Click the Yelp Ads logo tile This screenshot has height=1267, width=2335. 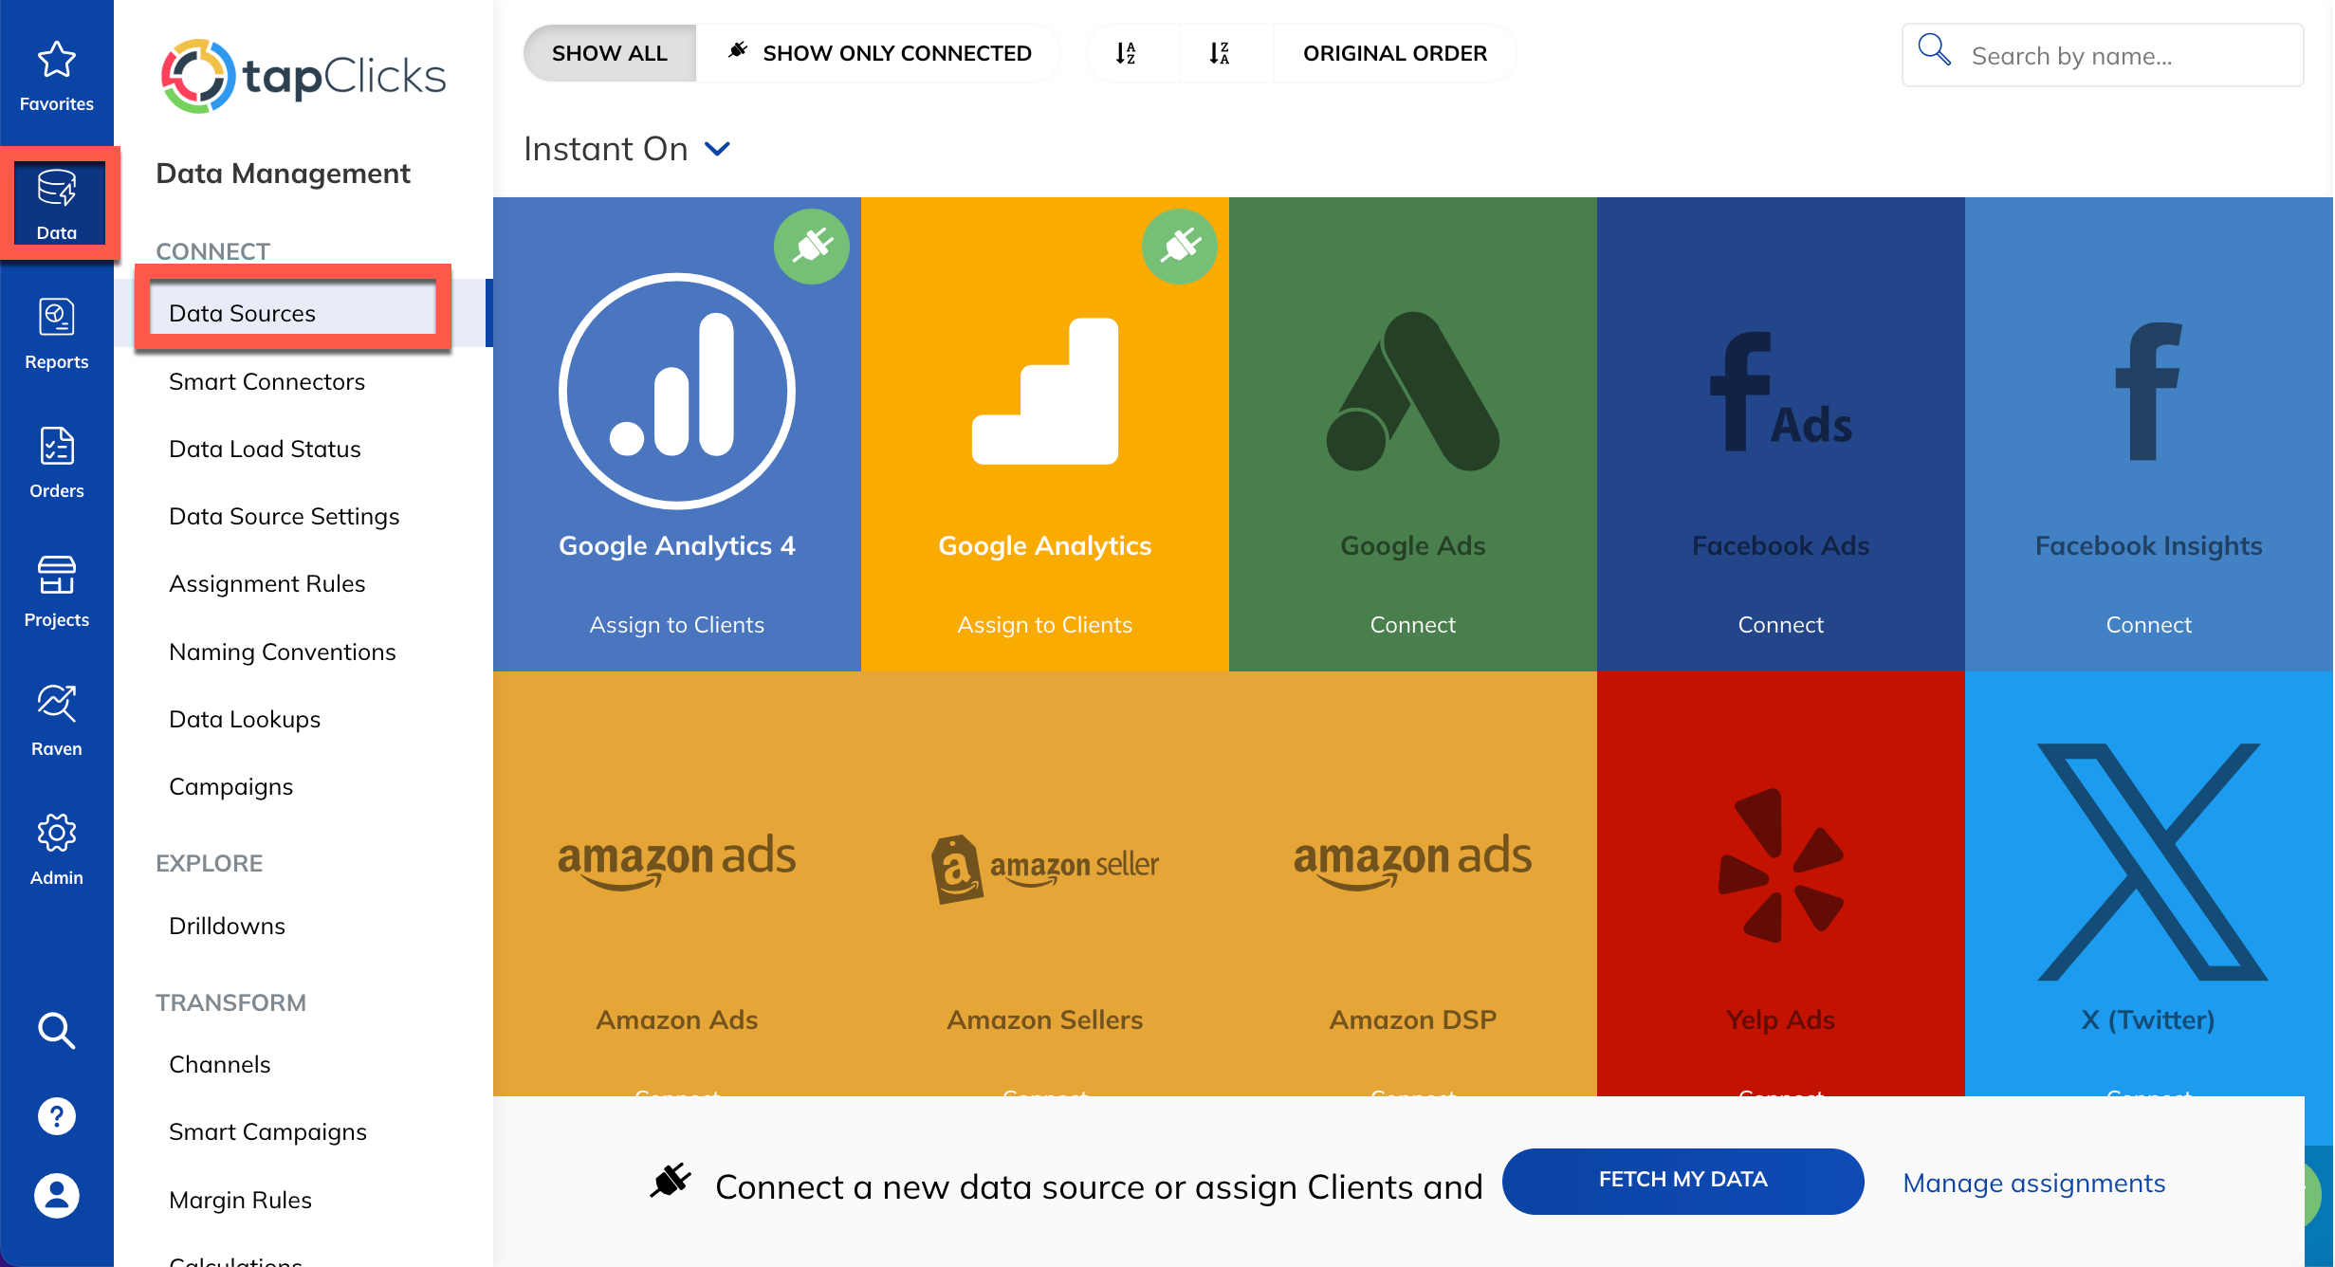click(x=1781, y=865)
